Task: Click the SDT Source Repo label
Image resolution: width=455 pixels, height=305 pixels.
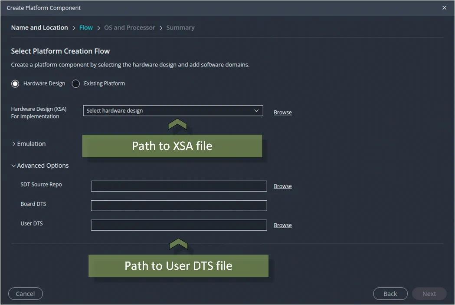Action: (41, 185)
